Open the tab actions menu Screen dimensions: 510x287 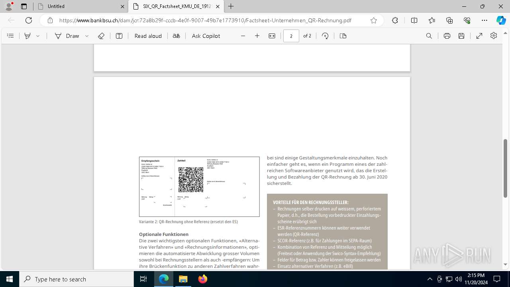24,6
